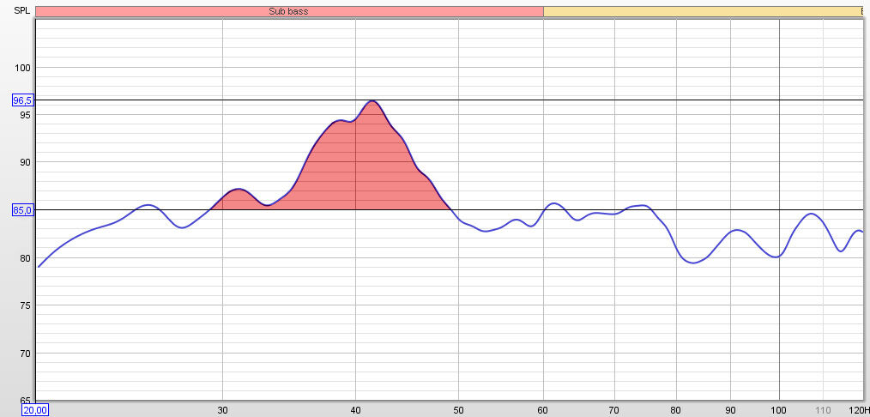Screen dimensions: 870x417
Task: Click the 50 Hz frequency axis label
Action: point(458,410)
